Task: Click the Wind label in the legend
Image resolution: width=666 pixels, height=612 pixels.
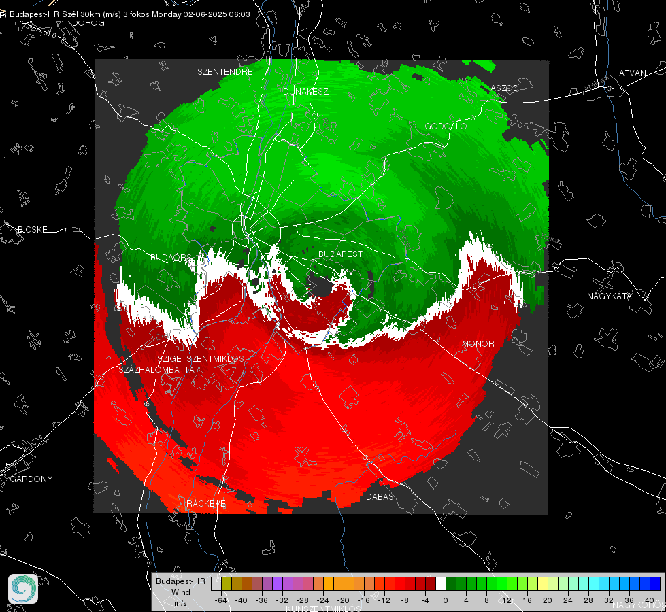Action: 180,592
